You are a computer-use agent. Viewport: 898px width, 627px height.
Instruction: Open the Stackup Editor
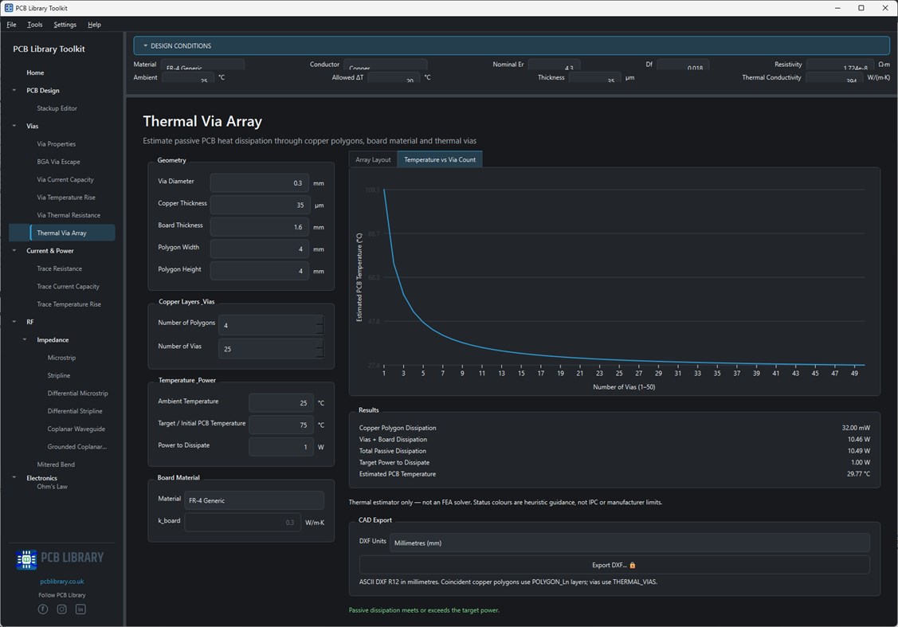coord(57,108)
